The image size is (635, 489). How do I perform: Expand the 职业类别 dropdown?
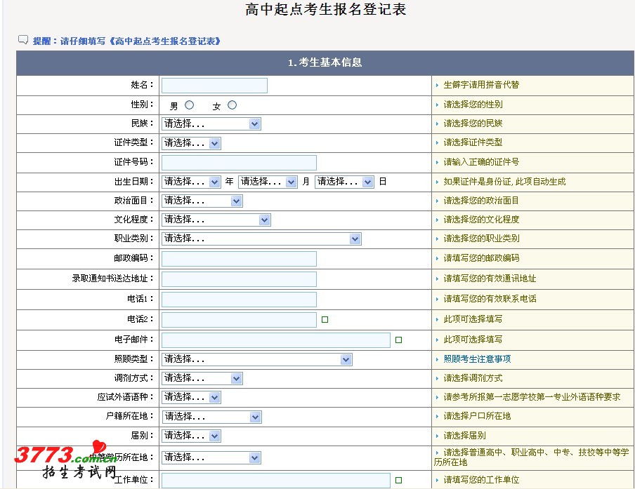tap(261, 239)
